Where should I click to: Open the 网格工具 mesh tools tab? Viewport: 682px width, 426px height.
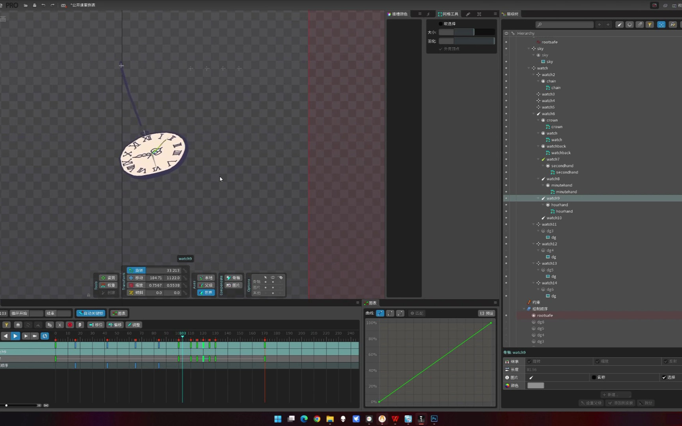[x=448, y=14]
